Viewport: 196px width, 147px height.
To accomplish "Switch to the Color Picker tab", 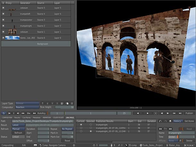I will point(58,118).
